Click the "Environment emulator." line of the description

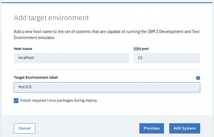coord(34,38)
